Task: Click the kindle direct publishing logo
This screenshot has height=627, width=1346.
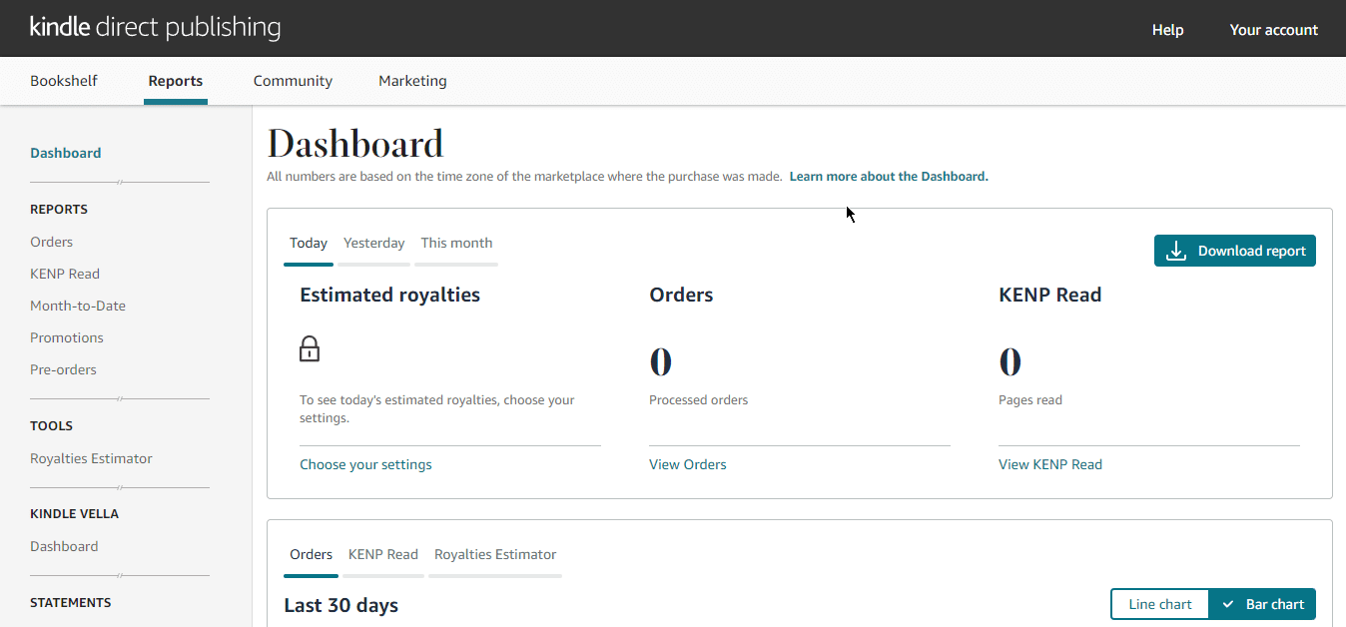Action: [155, 27]
